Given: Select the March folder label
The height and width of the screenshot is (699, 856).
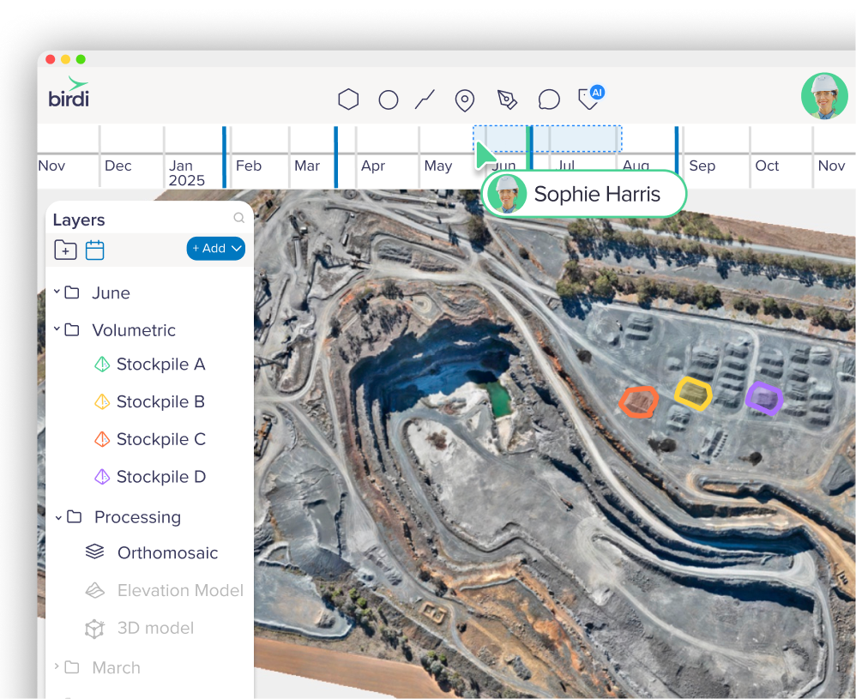Looking at the screenshot, I should click(117, 668).
